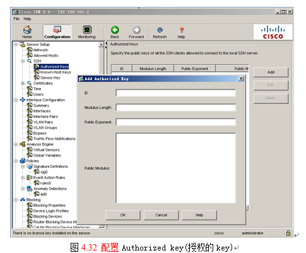Select Authorized Keys in the tree
This screenshot has width=306, height=253.
coord(54,67)
